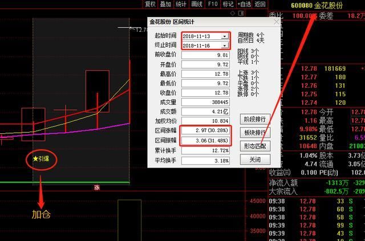Click the 开盘价 value field
Image resolution: width=365 pixels, height=241 pixels.
point(205,64)
